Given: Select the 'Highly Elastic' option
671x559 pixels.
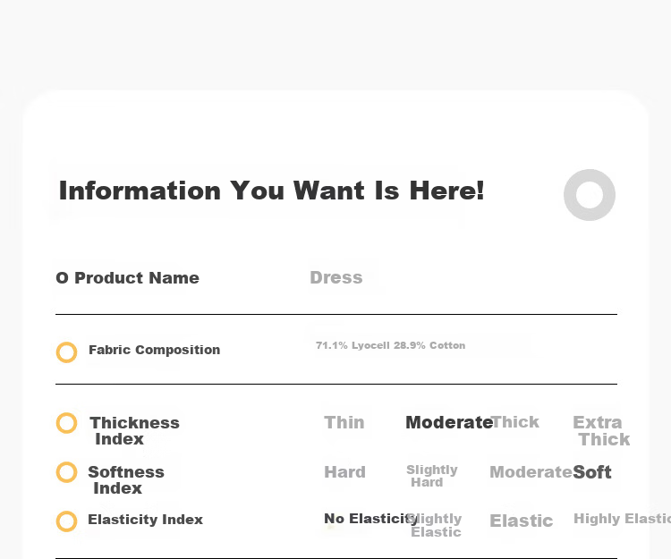Looking at the screenshot, I should point(622,519).
